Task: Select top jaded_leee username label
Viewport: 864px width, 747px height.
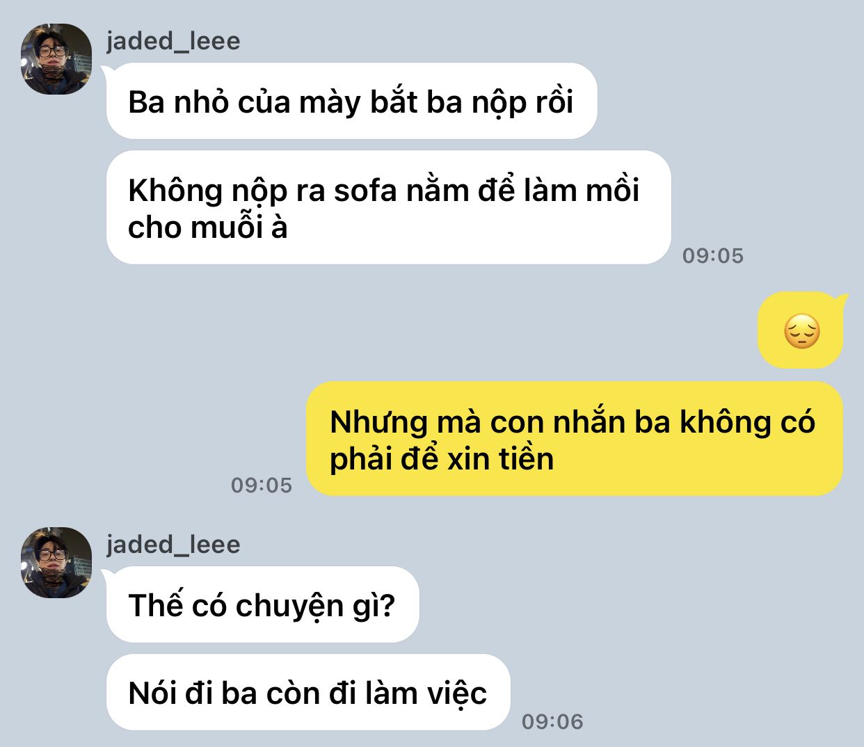Action: (x=173, y=41)
